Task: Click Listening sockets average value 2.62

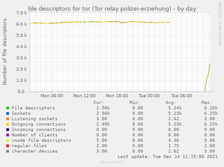Action: pos(174,119)
